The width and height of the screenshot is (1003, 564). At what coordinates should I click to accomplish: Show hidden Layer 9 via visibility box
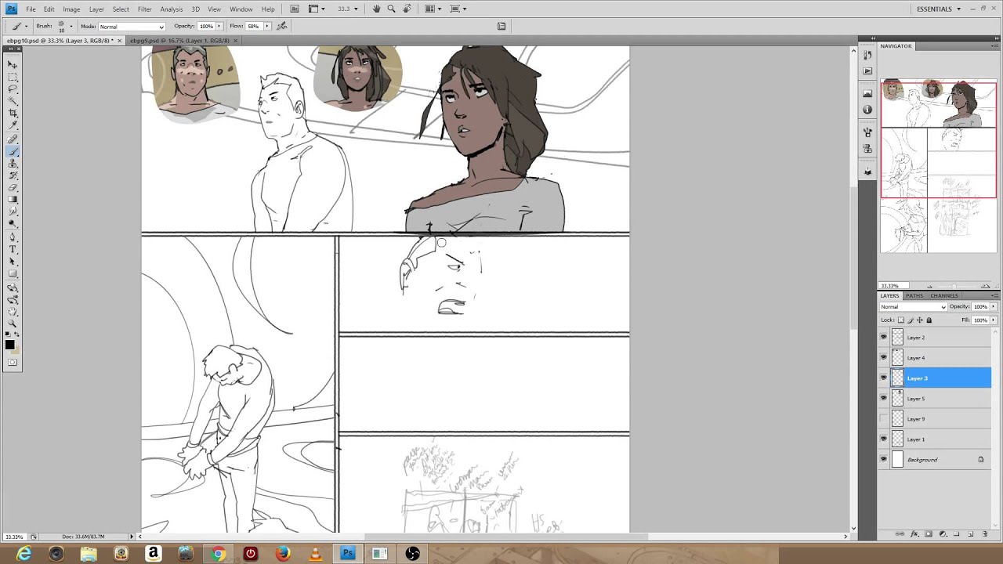[884, 419]
